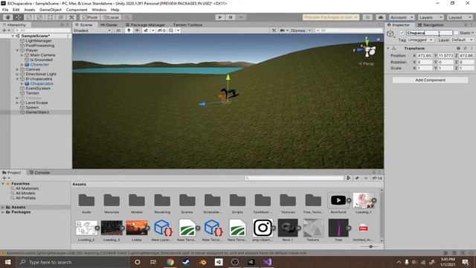Viewport: 476px width, 268px height.
Task: Click the Play button
Action: pos(220,17)
